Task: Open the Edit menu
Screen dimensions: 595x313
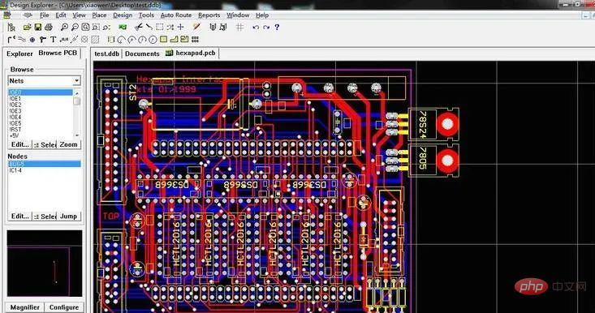Action: coord(61,15)
